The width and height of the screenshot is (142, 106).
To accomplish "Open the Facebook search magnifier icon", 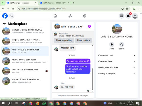I will tap(12, 16).
